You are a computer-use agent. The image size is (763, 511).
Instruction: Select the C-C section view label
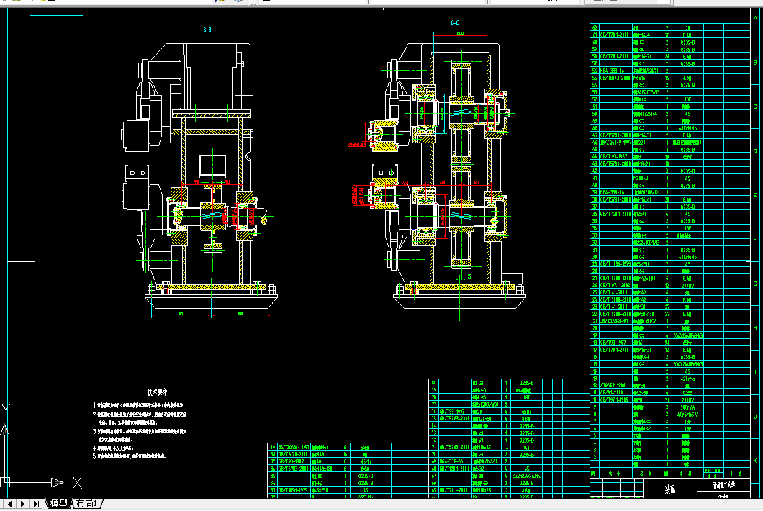454,23
